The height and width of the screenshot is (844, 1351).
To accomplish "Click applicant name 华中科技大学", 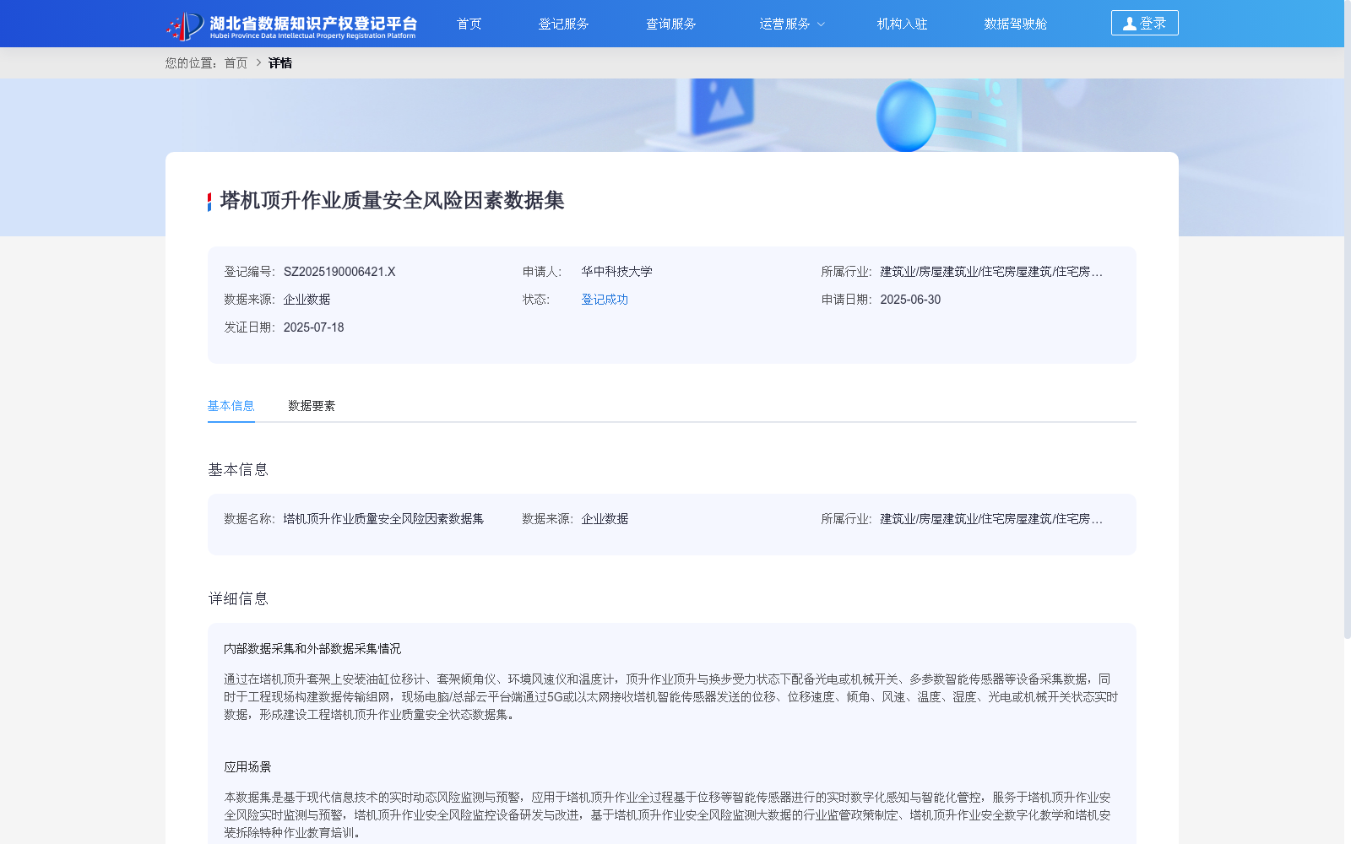I will point(616,272).
